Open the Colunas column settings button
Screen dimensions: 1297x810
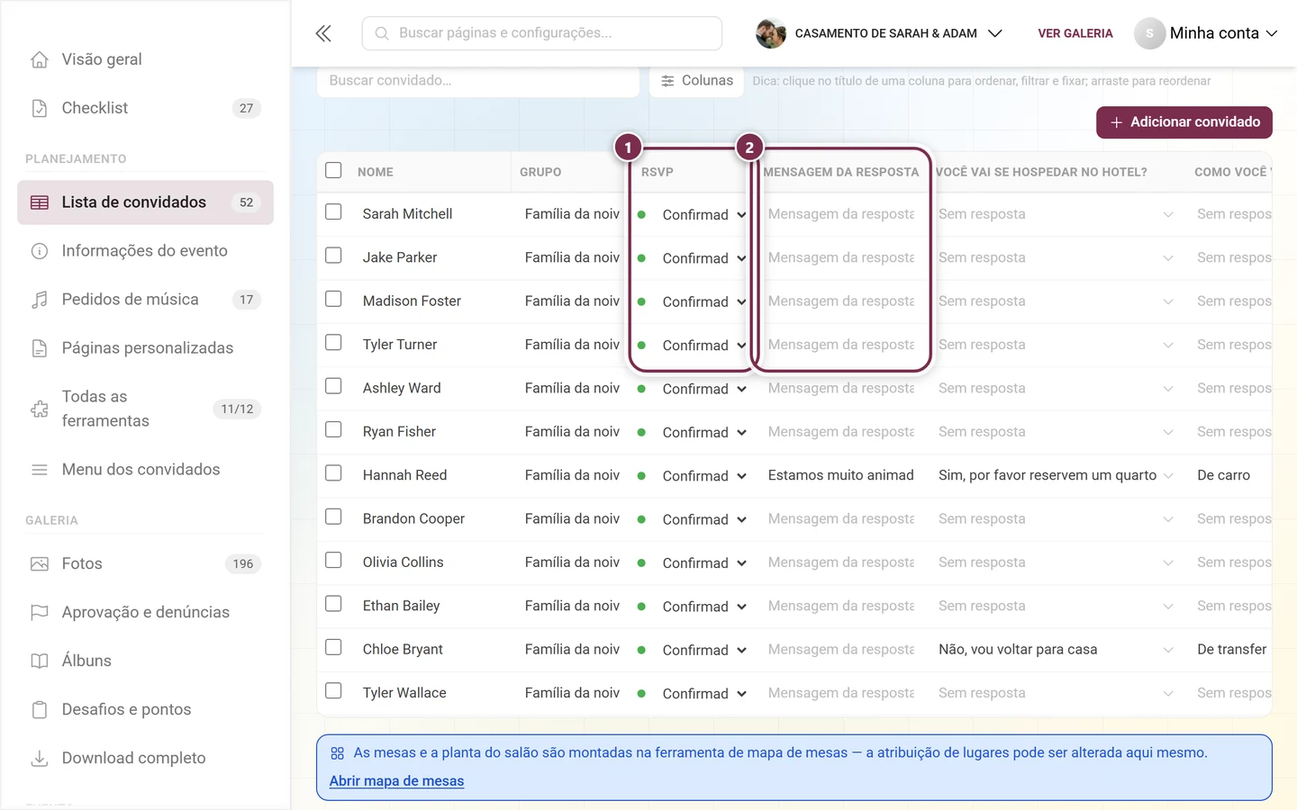[697, 81]
